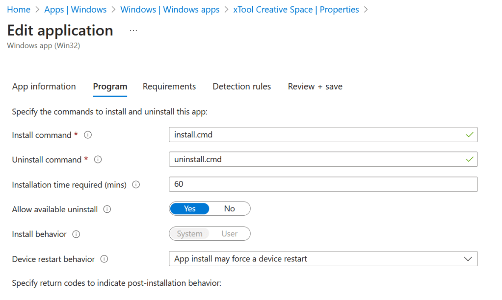Open the Requirements tab
Screen dimensions: 502x300
(x=169, y=87)
